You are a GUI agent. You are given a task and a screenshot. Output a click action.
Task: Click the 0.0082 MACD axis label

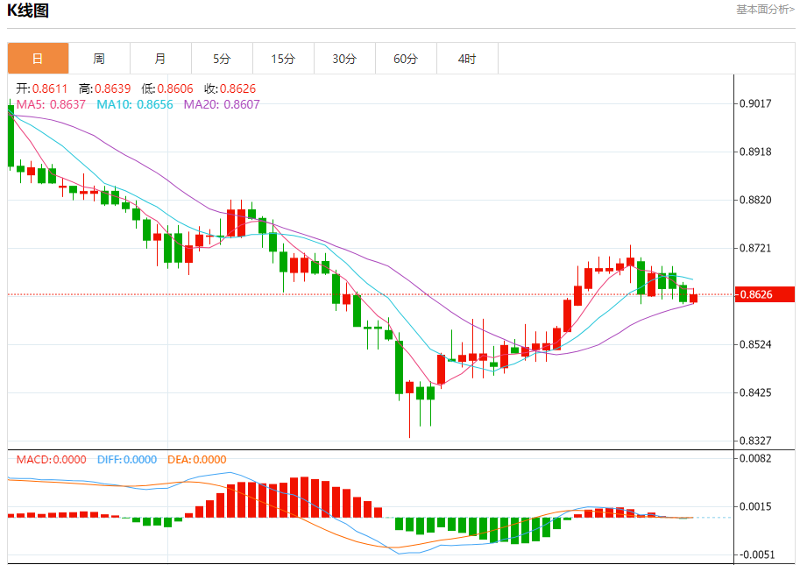[x=755, y=458]
